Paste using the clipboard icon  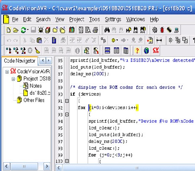(x=39, y=40)
